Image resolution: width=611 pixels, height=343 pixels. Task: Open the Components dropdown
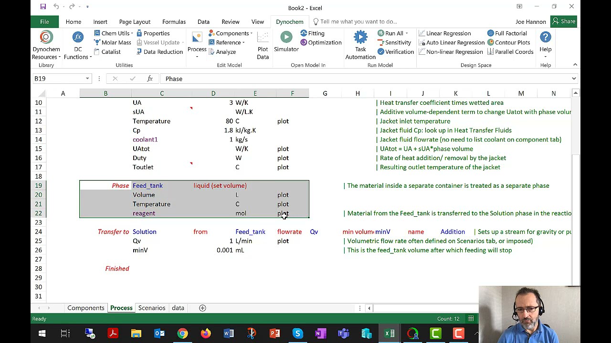point(231,33)
